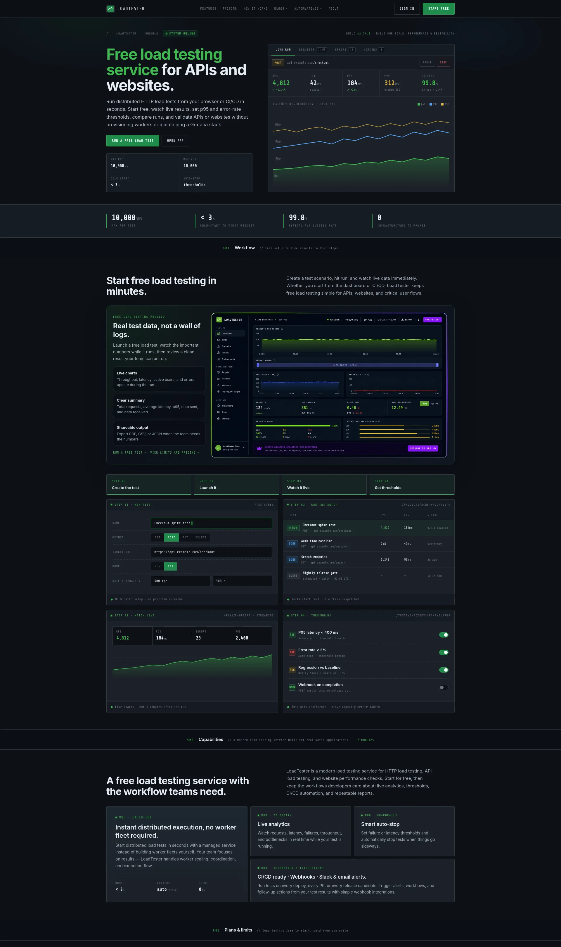Viewport: 561px width, 947px height.
Task: Select POST method option
Action: [172, 538]
